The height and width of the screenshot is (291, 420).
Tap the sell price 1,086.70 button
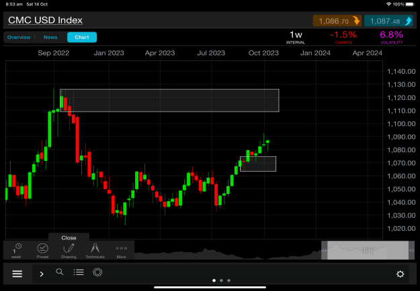click(x=337, y=21)
